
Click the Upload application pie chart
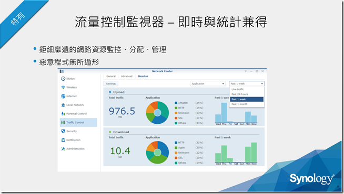click(x=157, y=113)
